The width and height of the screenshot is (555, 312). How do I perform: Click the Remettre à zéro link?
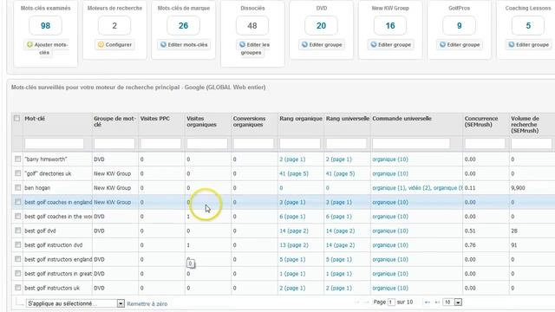click(147, 304)
